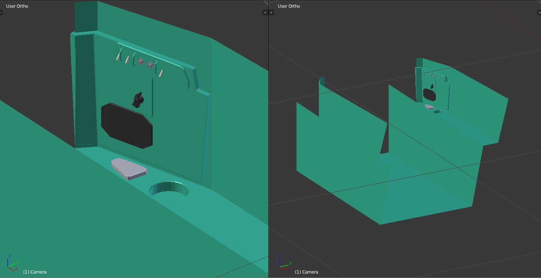Select the grey pedal object in left viewport
The width and height of the screenshot is (541, 278).
(128, 169)
